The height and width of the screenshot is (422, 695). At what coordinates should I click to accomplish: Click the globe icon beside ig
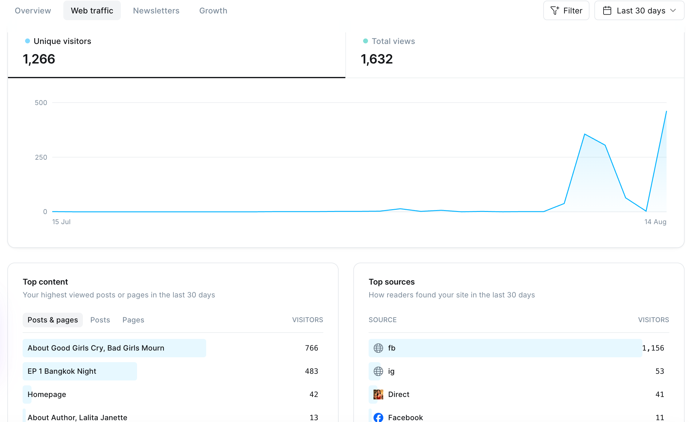click(x=378, y=371)
